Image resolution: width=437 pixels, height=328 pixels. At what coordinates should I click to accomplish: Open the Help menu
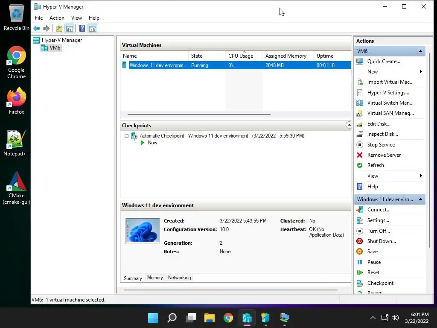pyautogui.click(x=94, y=18)
